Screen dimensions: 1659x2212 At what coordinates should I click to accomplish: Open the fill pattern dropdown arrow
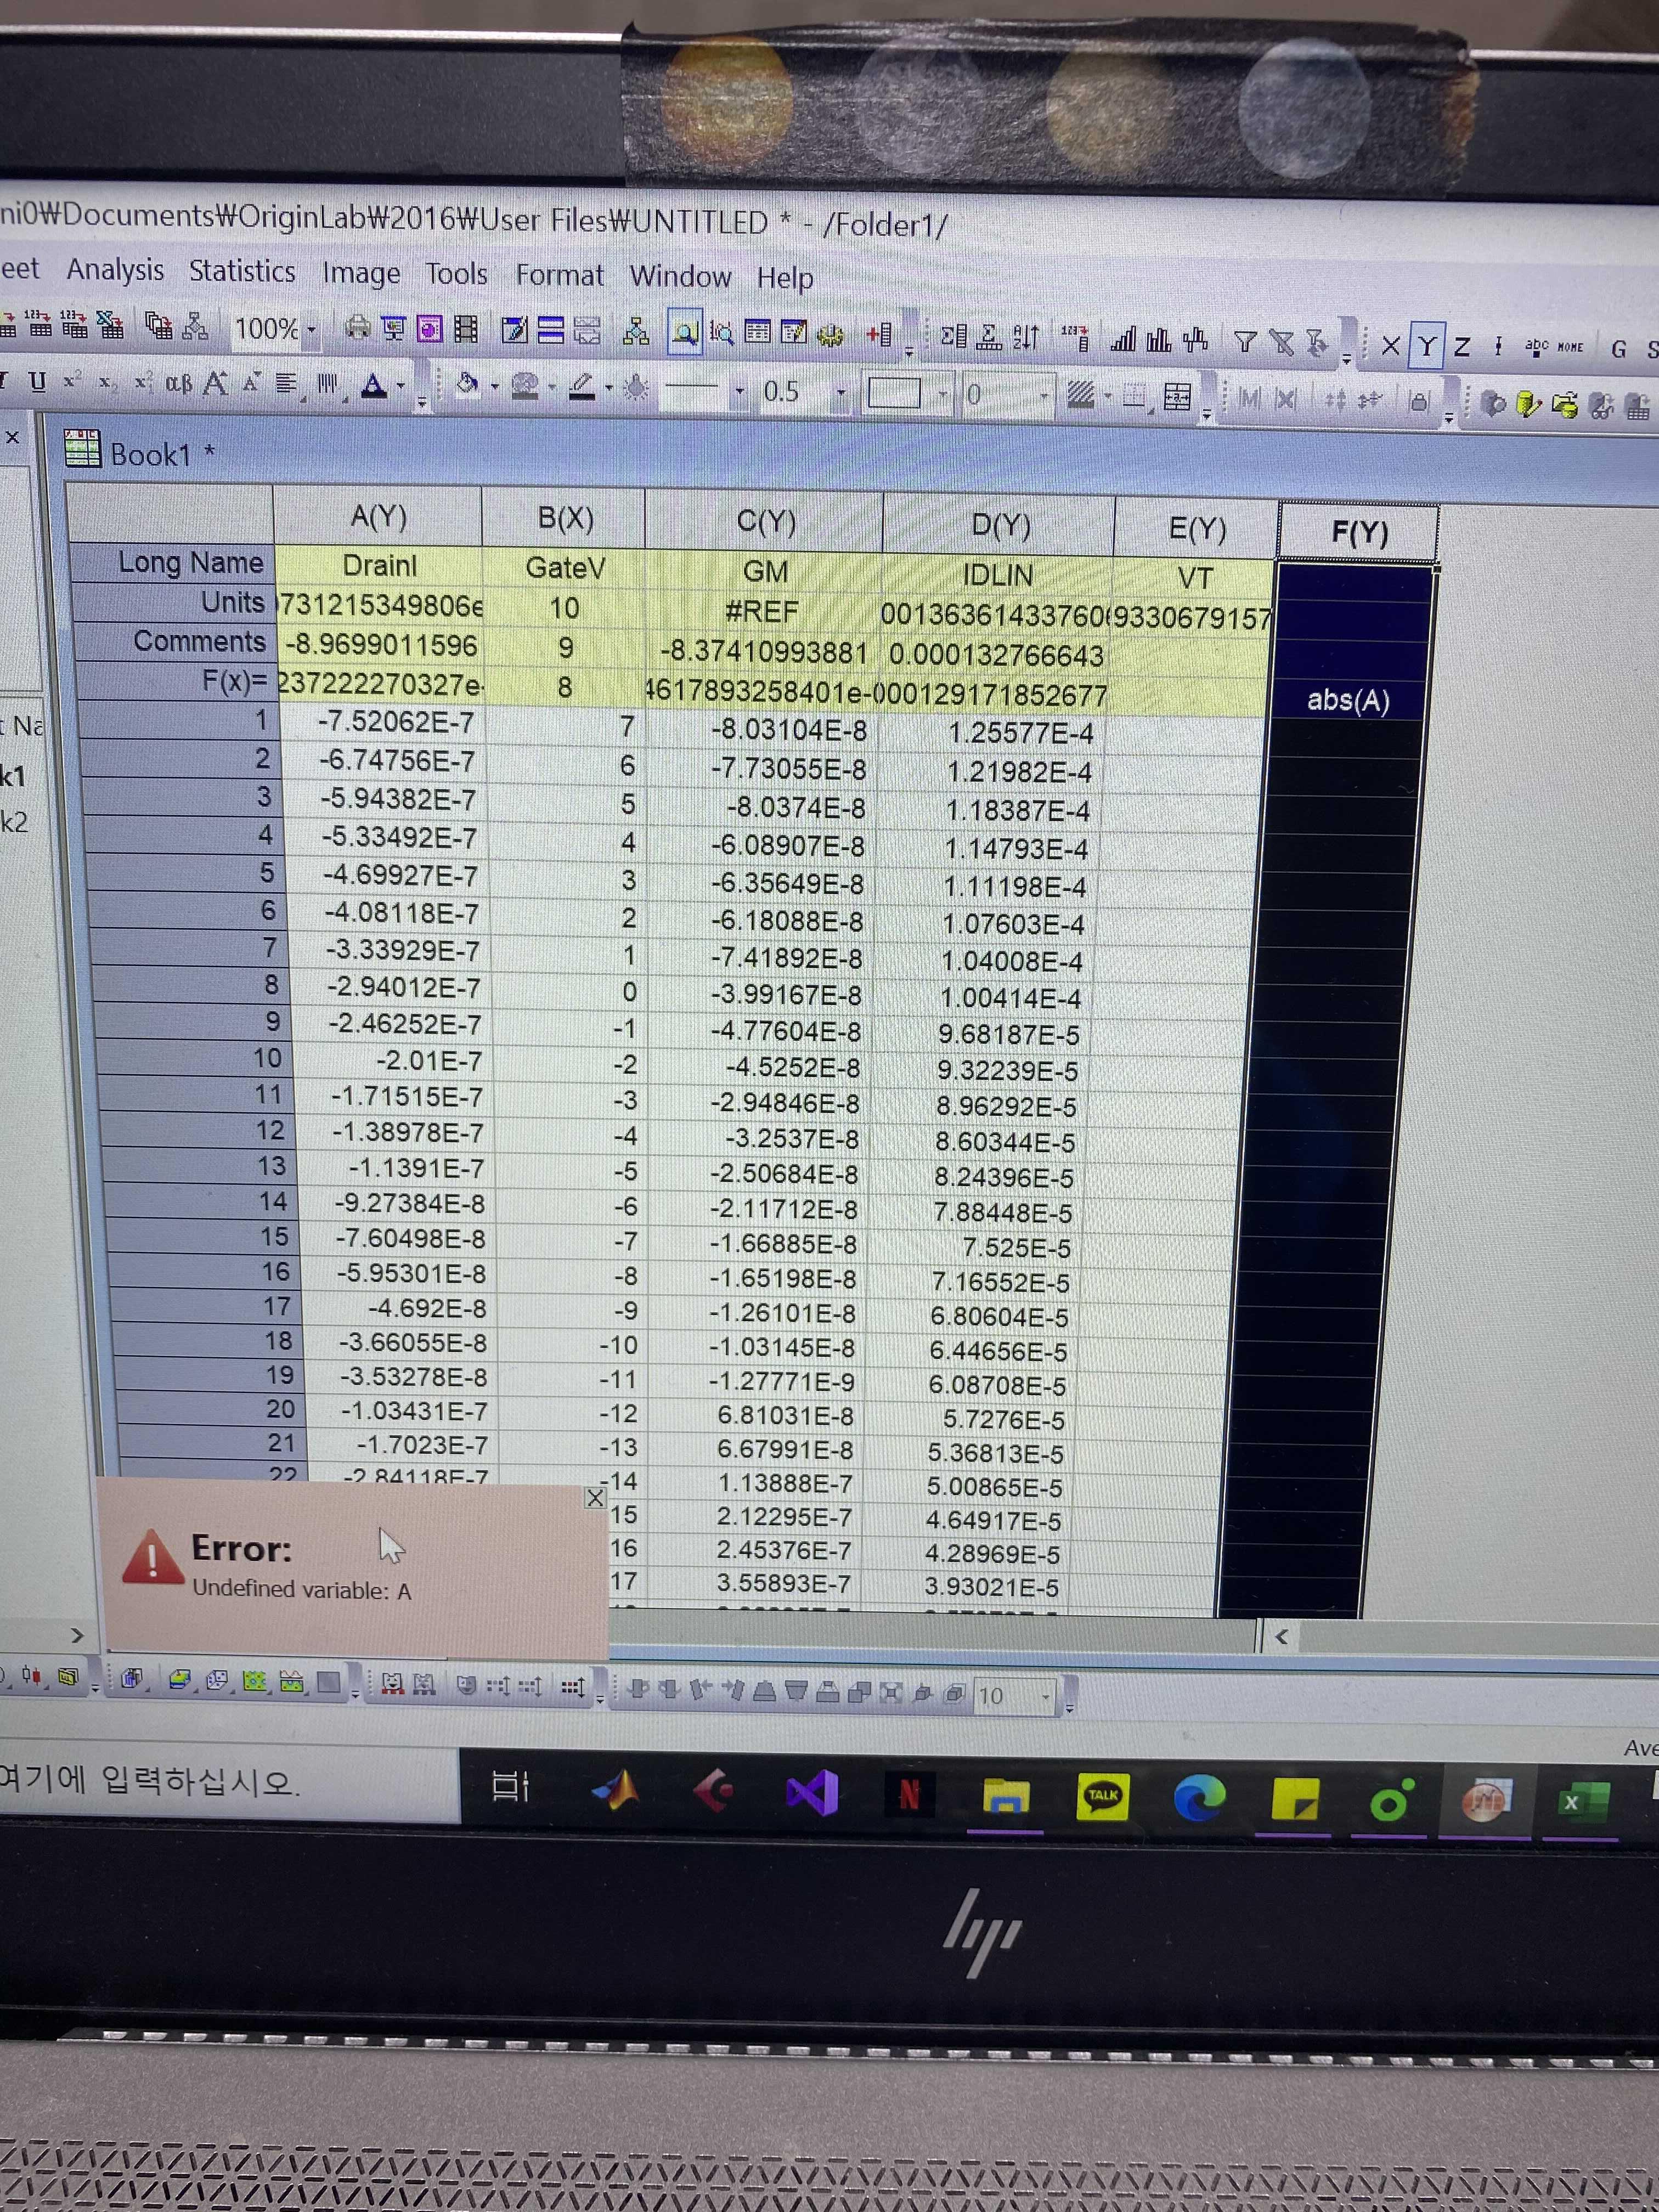pyautogui.click(x=1108, y=397)
